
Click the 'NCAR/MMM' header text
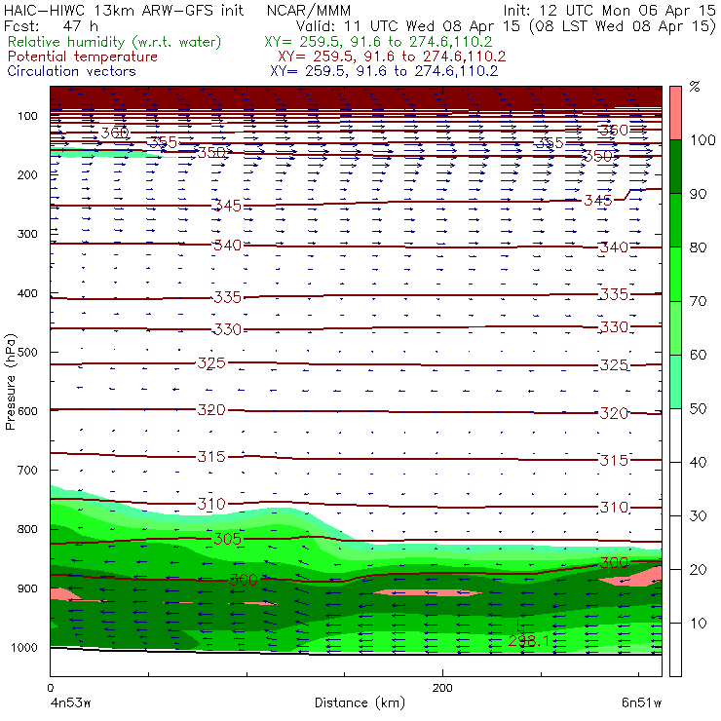click(x=309, y=11)
